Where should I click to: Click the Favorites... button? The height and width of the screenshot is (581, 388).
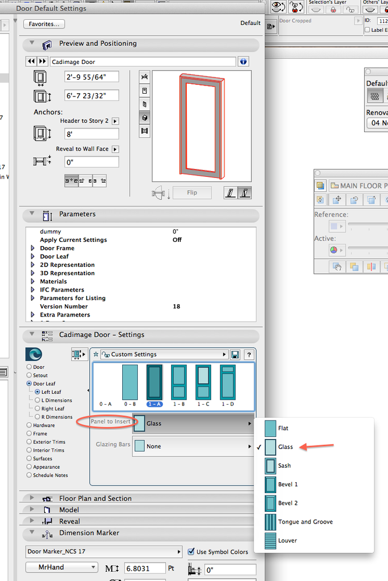[44, 24]
